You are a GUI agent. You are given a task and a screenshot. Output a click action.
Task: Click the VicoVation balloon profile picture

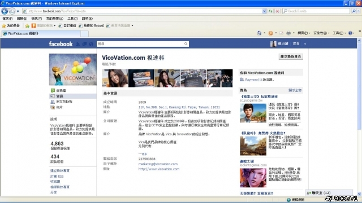click(x=73, y=69)
